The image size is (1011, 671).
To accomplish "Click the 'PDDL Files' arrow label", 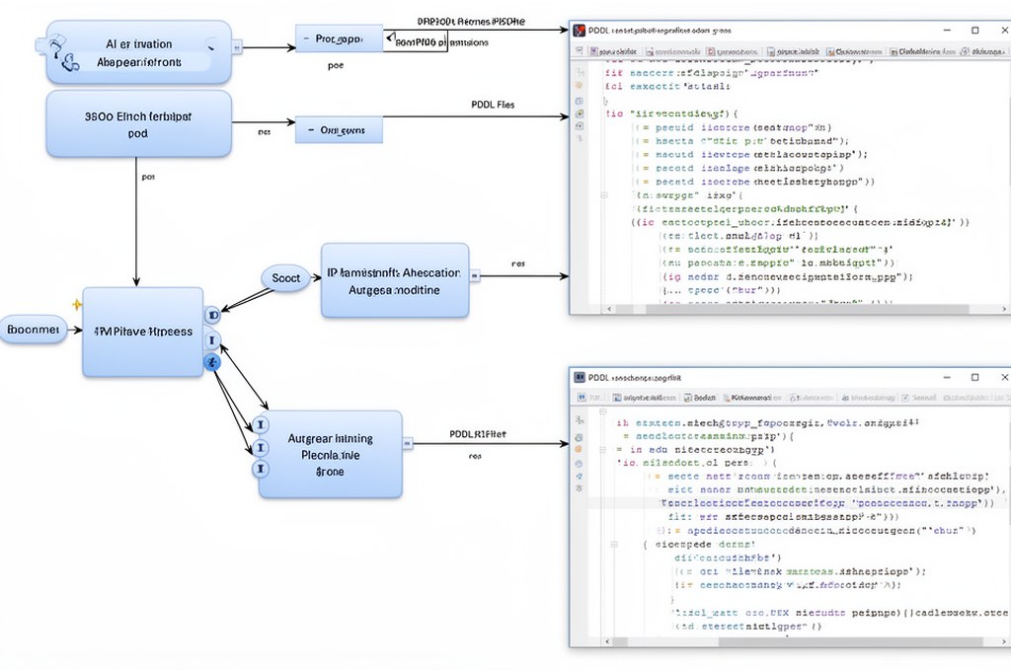I will tap(493, 105).
